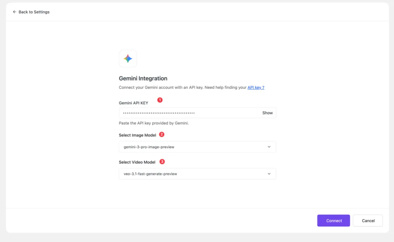Connect the Gemini integration
This screenshot has width=394, height=242.
[334, 220]
